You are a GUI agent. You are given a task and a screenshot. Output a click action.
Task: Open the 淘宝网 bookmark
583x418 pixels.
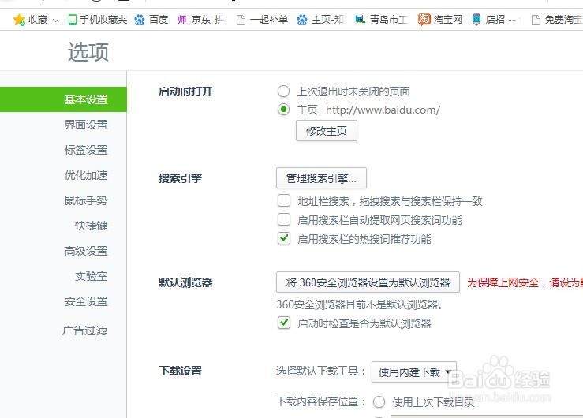(440, 19)
